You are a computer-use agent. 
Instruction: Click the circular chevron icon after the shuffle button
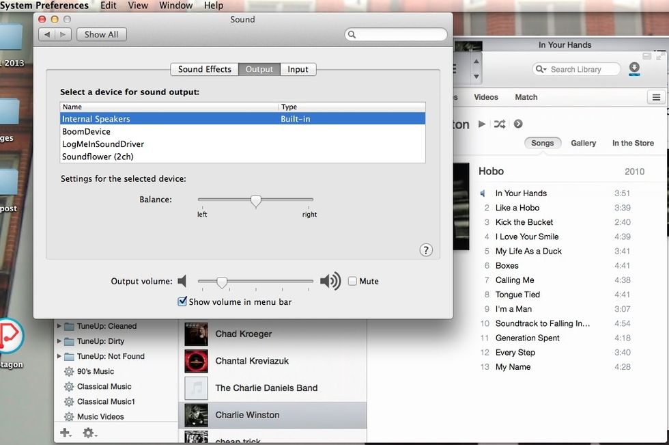coord(517,124)
